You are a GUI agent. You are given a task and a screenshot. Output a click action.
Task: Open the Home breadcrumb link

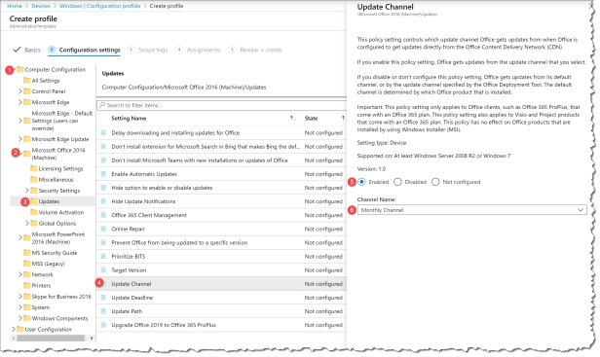15,6
